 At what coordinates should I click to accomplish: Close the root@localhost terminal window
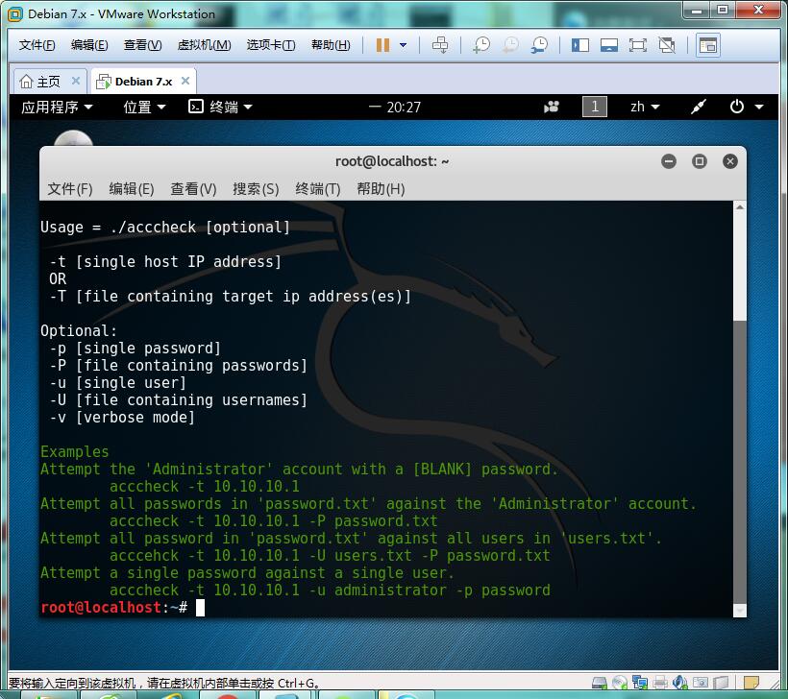point(730,161)
